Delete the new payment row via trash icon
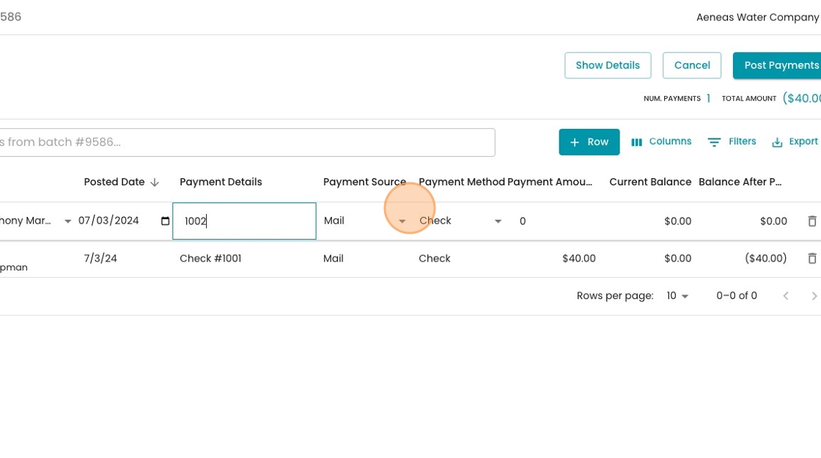 (x=812, y=221)
